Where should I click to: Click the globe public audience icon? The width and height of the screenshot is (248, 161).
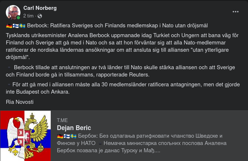coord(40,16)
